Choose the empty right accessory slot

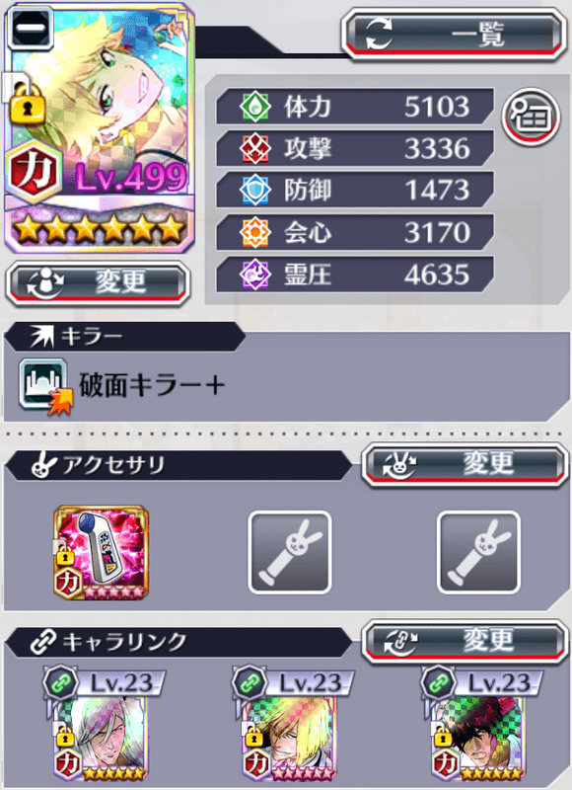pyautogui.click(x=479, y=553)
